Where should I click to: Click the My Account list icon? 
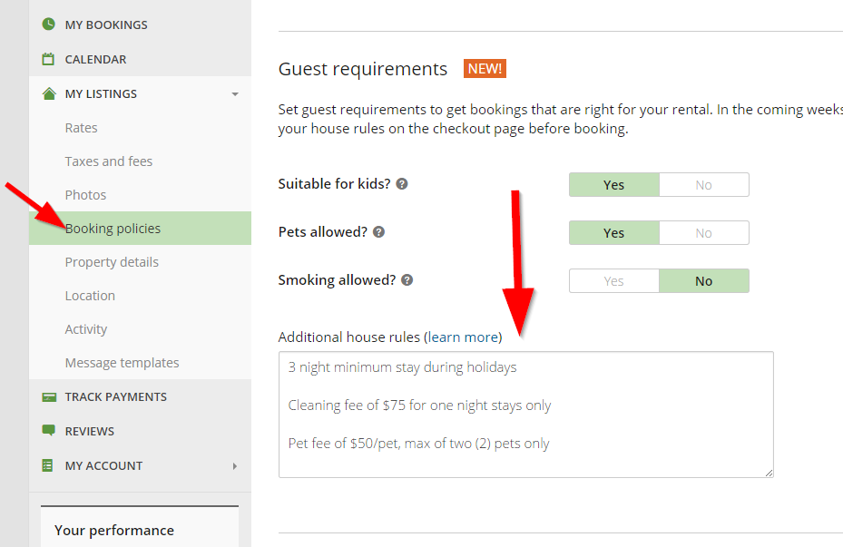(48, 465)
